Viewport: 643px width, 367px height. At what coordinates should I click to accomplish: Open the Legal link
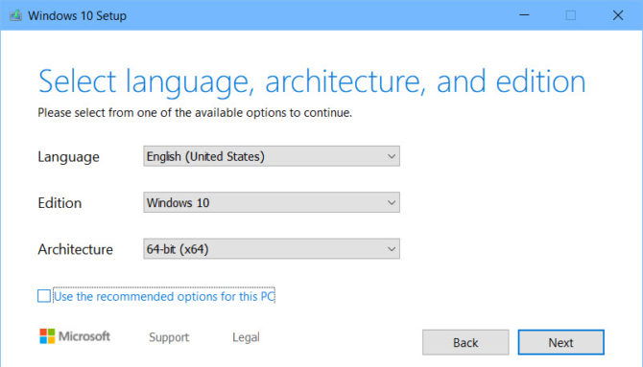click(246, 337)
